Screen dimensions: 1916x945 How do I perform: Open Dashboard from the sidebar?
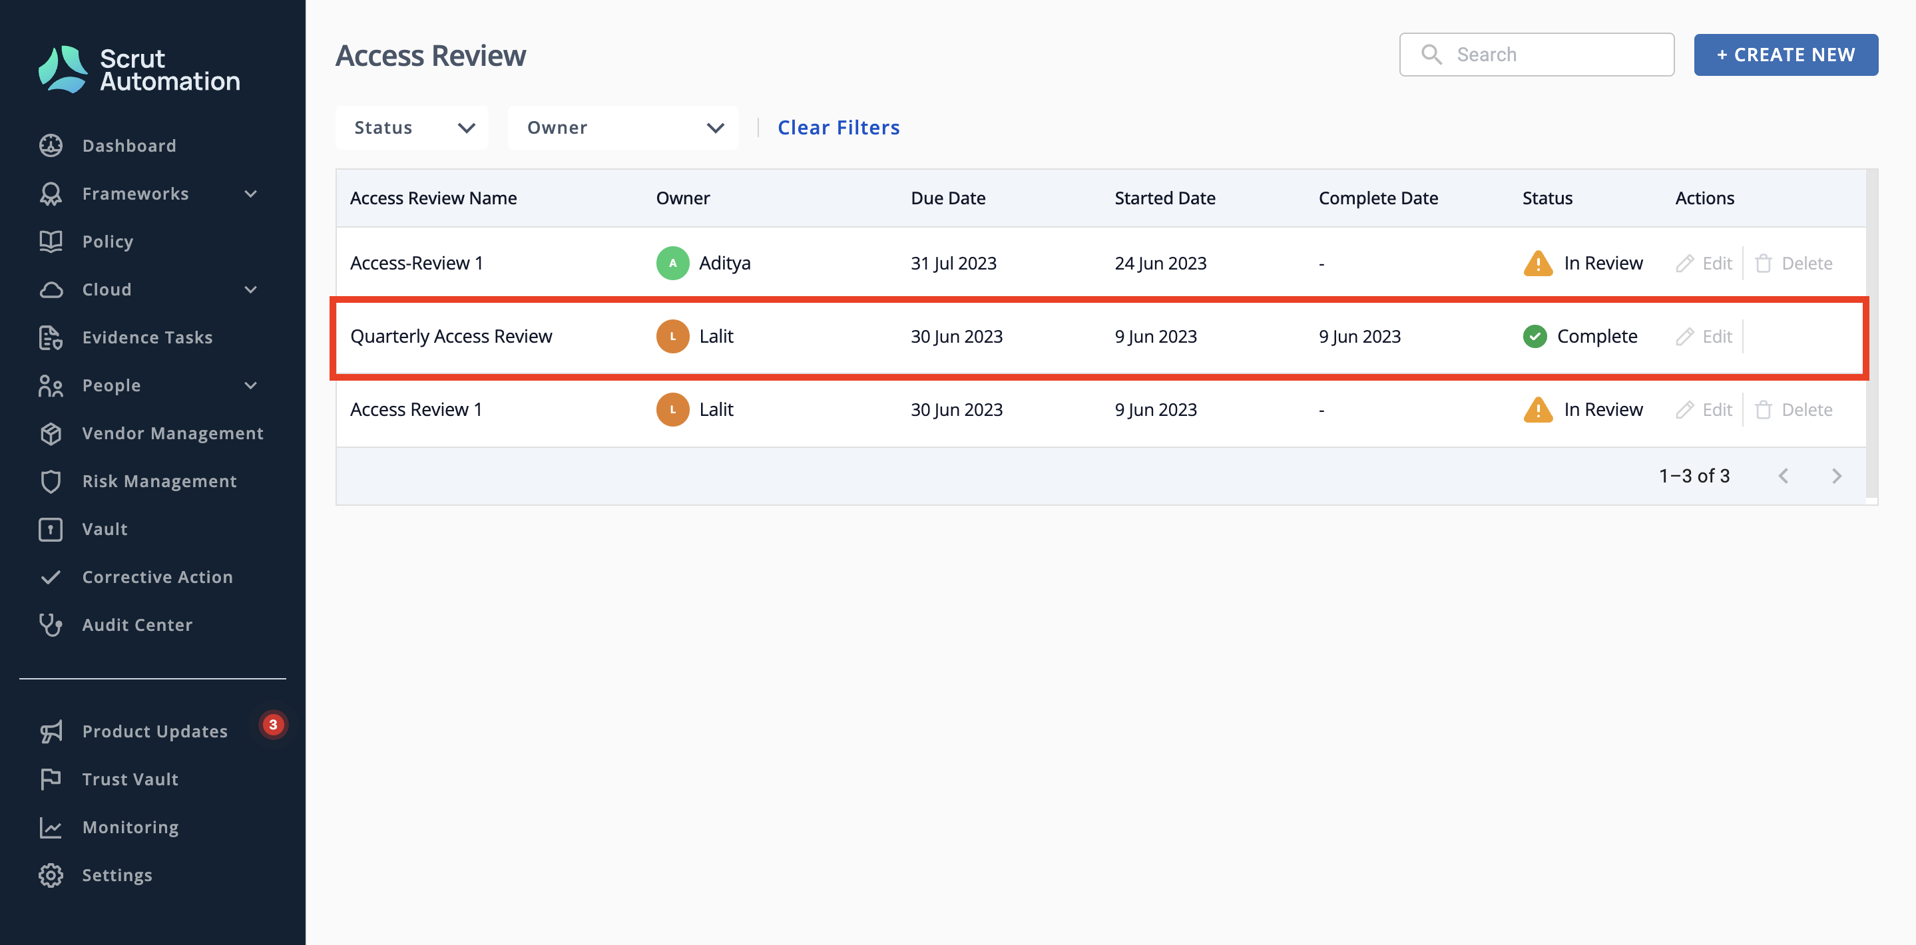click(128, 146)
